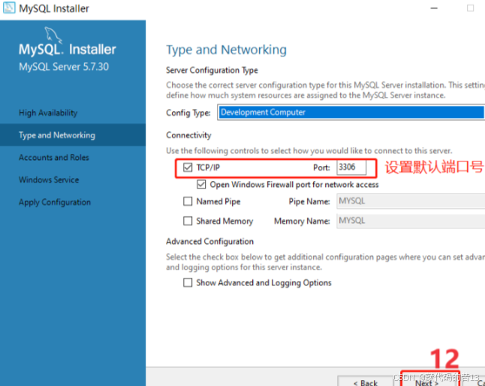Click the Config Type label
Viewport: 485px width, 386px height.
188,113
